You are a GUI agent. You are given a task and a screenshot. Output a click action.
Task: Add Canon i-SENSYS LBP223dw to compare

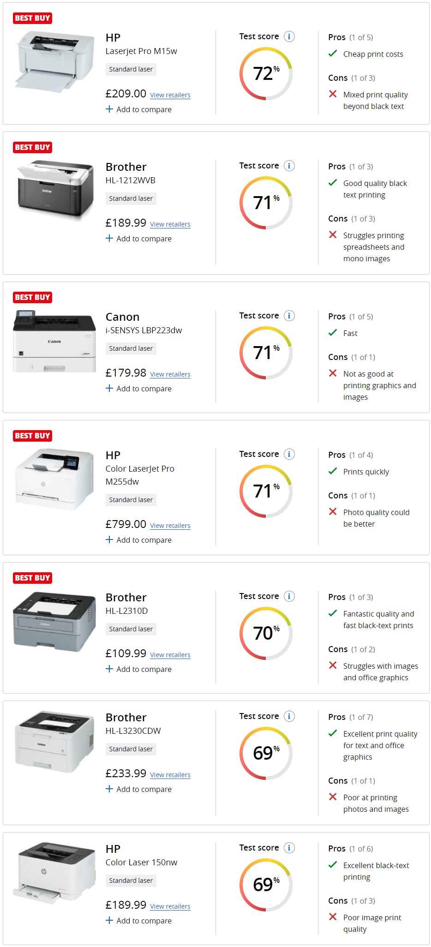[x=138, y=389]
